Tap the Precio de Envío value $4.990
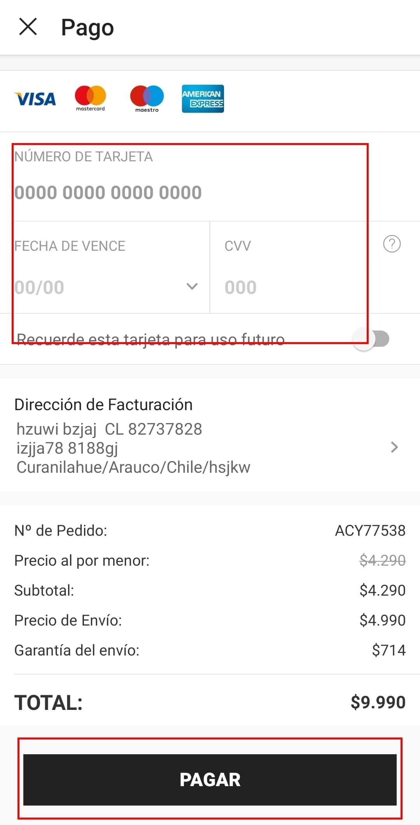420x825 pixels. 382,620
